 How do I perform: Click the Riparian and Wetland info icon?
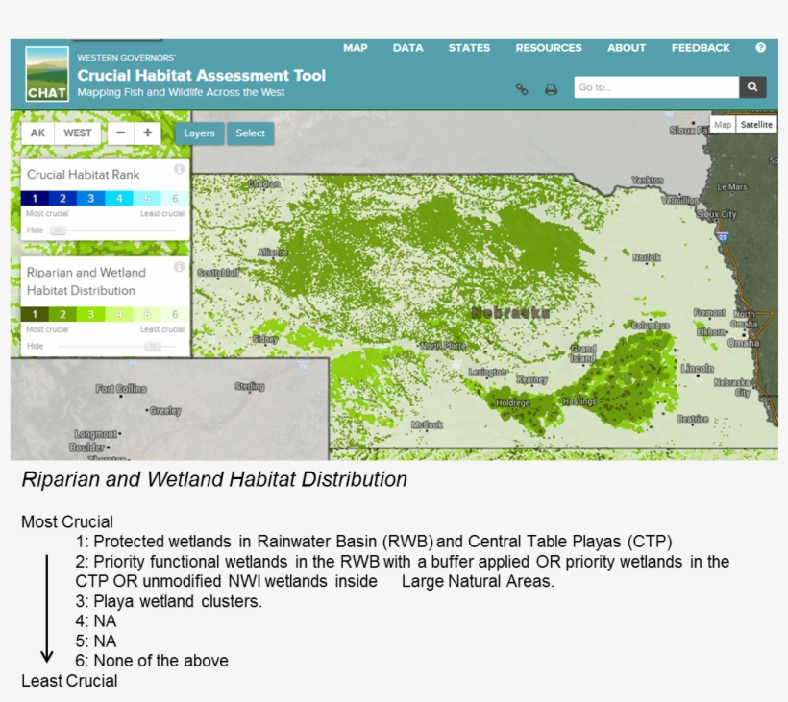pyautogui.click(x=181, y=268)
